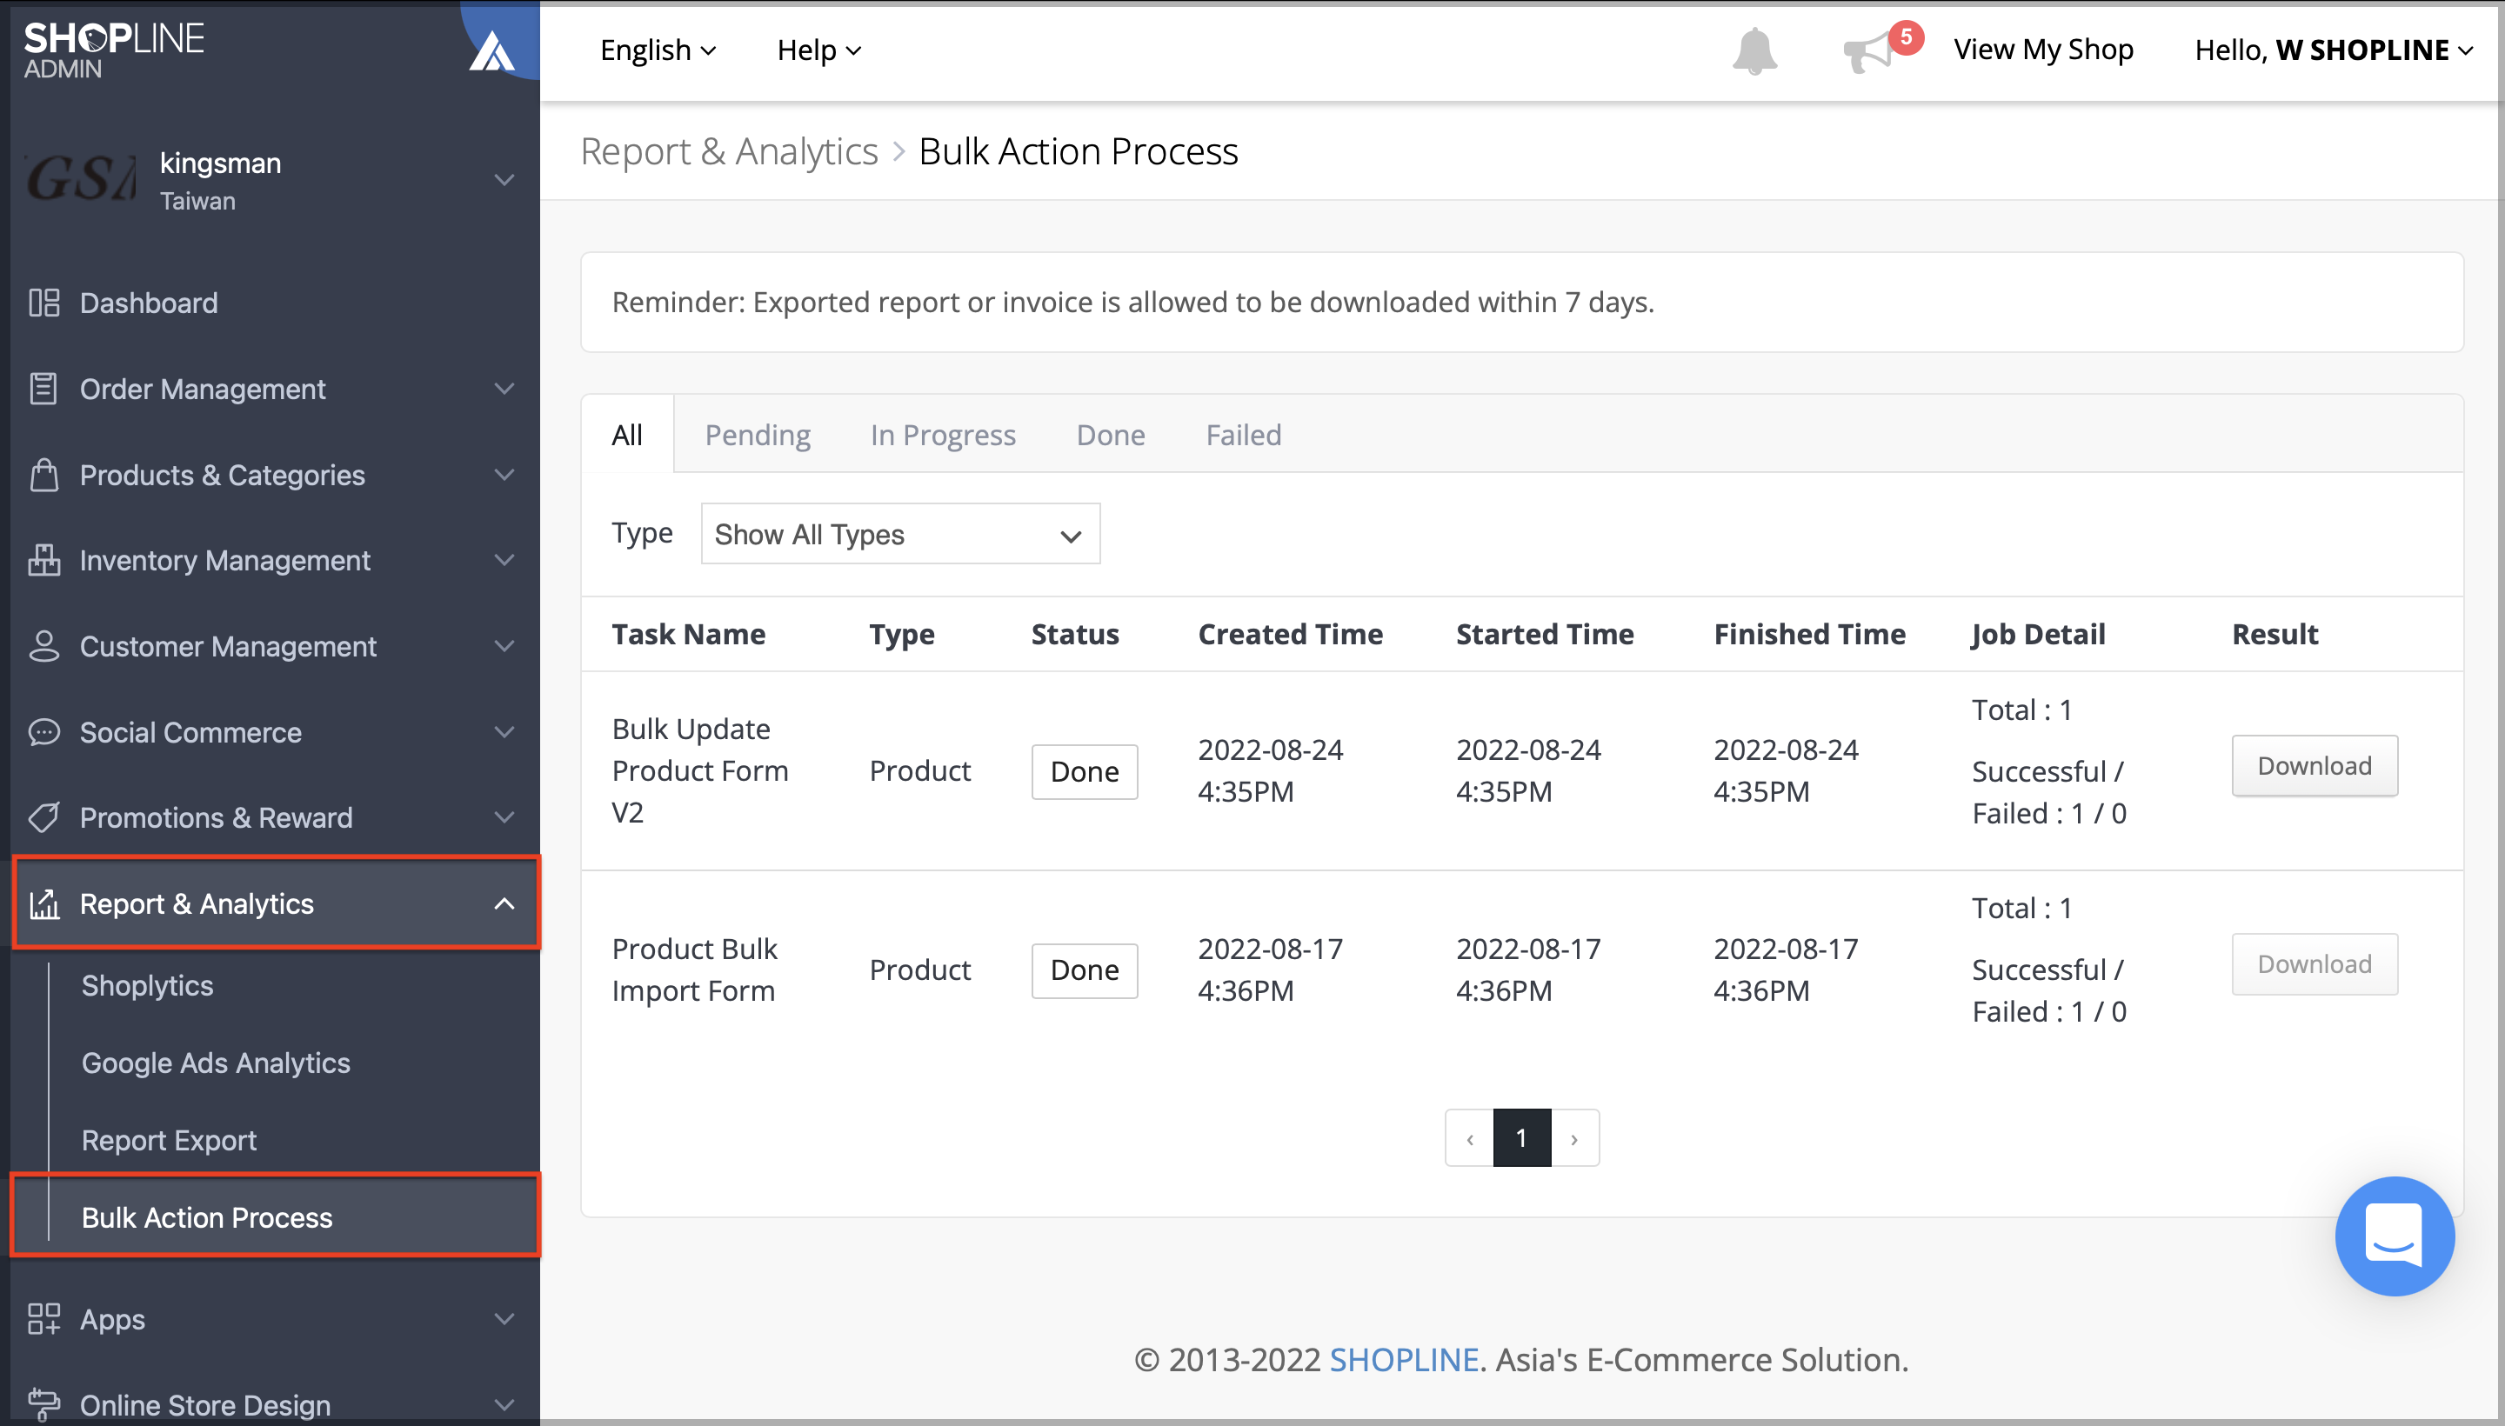The height and width of the screenshot is (1426, 2505).
Task: Download Bulk Update Product Form V2 result
Action: click(x=2315, y=766)
